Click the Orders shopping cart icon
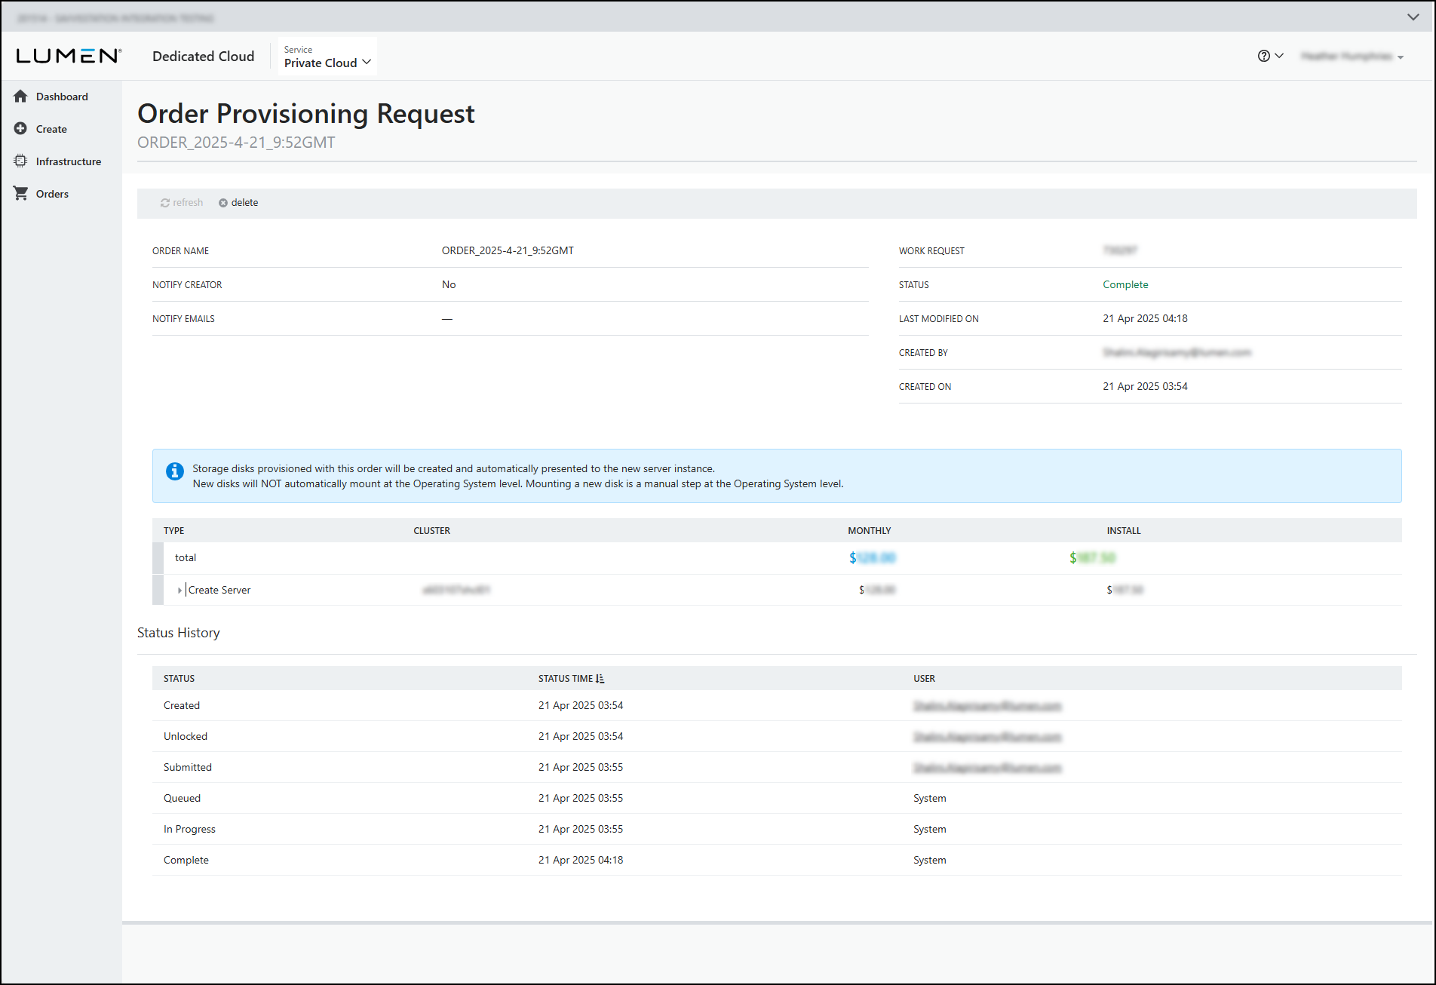Viewport: 1436px width, 985px height. [x=20, y=193]
